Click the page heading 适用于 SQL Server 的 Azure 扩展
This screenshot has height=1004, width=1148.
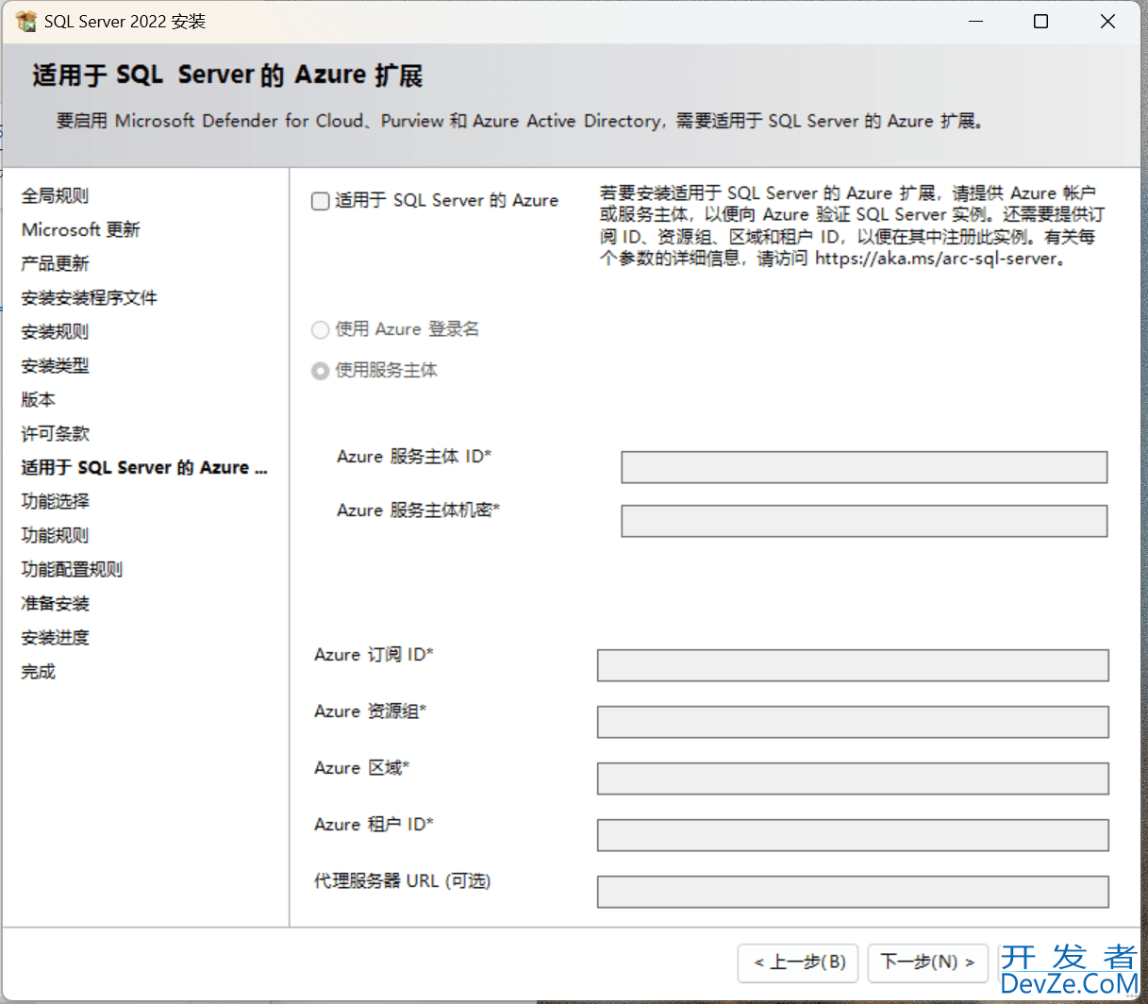227,75
